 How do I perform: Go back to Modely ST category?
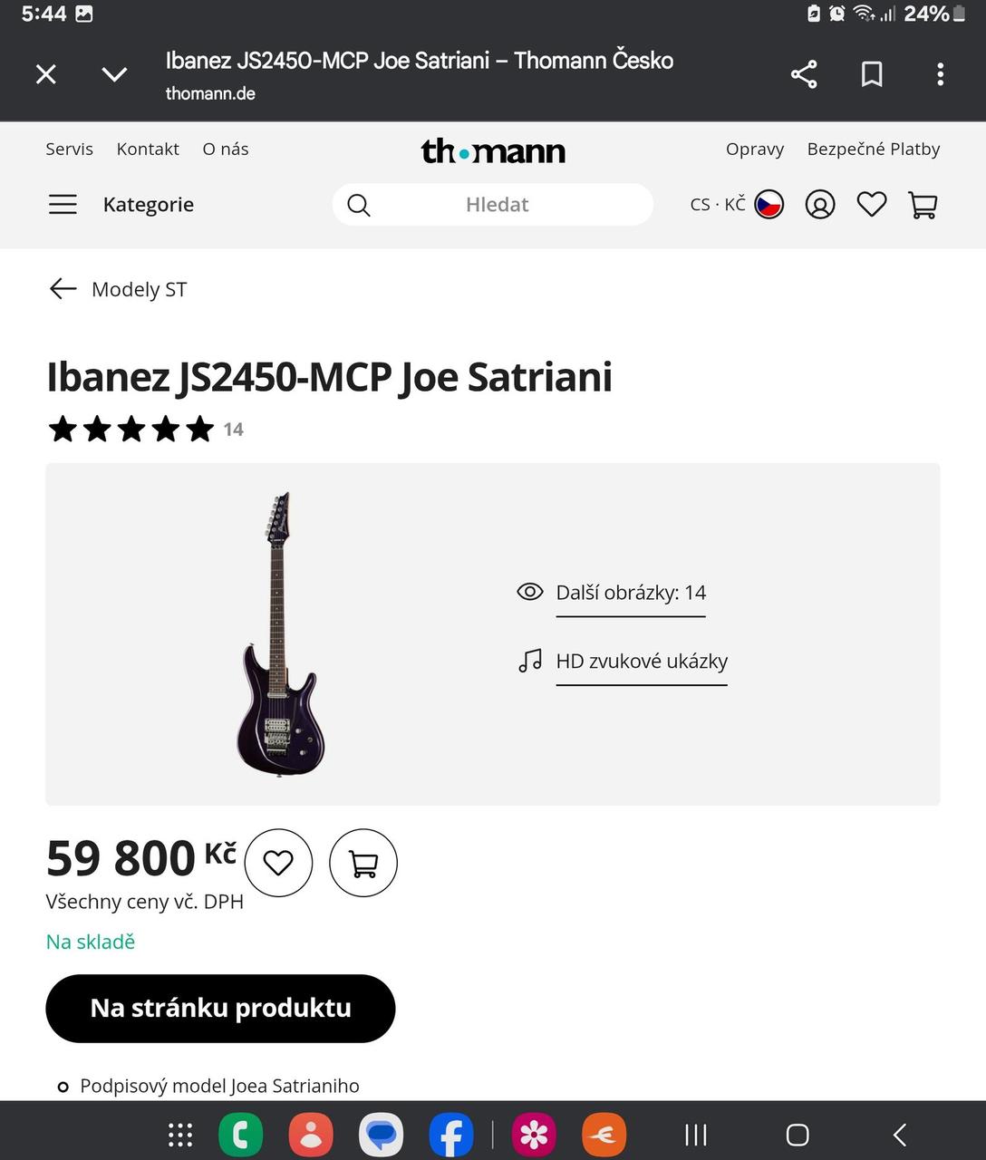[118, 289]
